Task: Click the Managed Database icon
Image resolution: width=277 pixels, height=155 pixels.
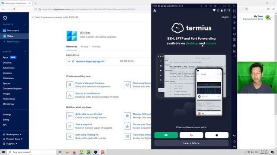Action: tap(70, 85)
